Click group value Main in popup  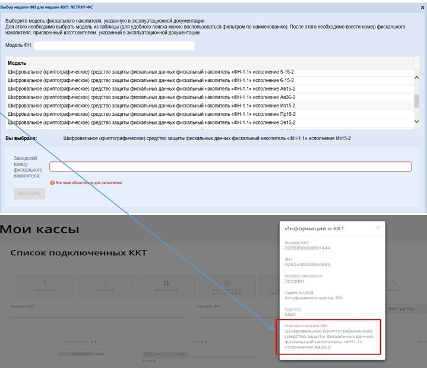(x=290, y=315)
